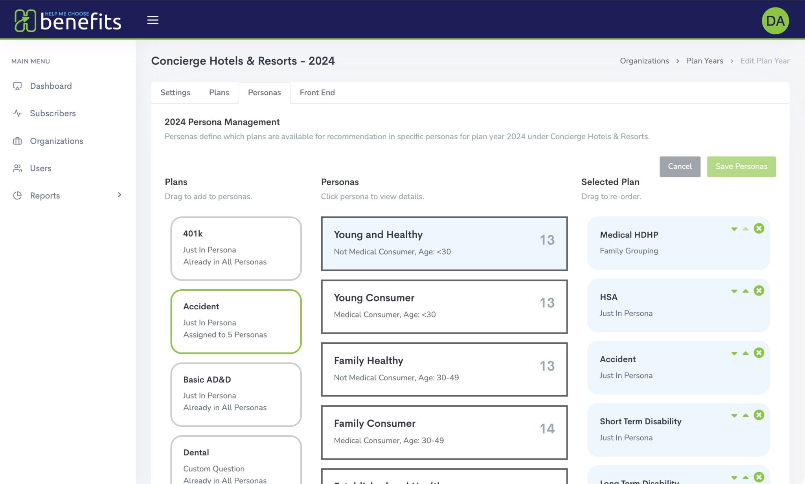Select the Family Consumer persona card

click(444, 432)
